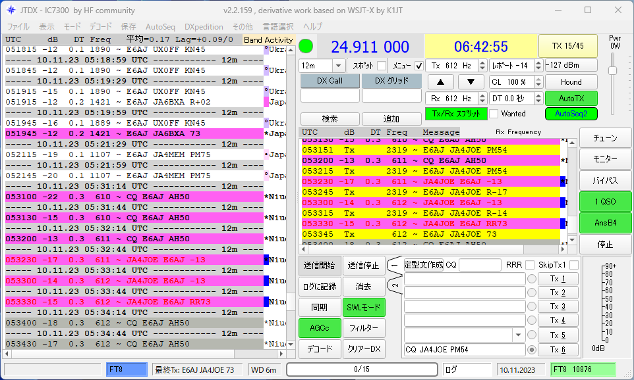Open the AutoSeq menu

coord(160,27)
